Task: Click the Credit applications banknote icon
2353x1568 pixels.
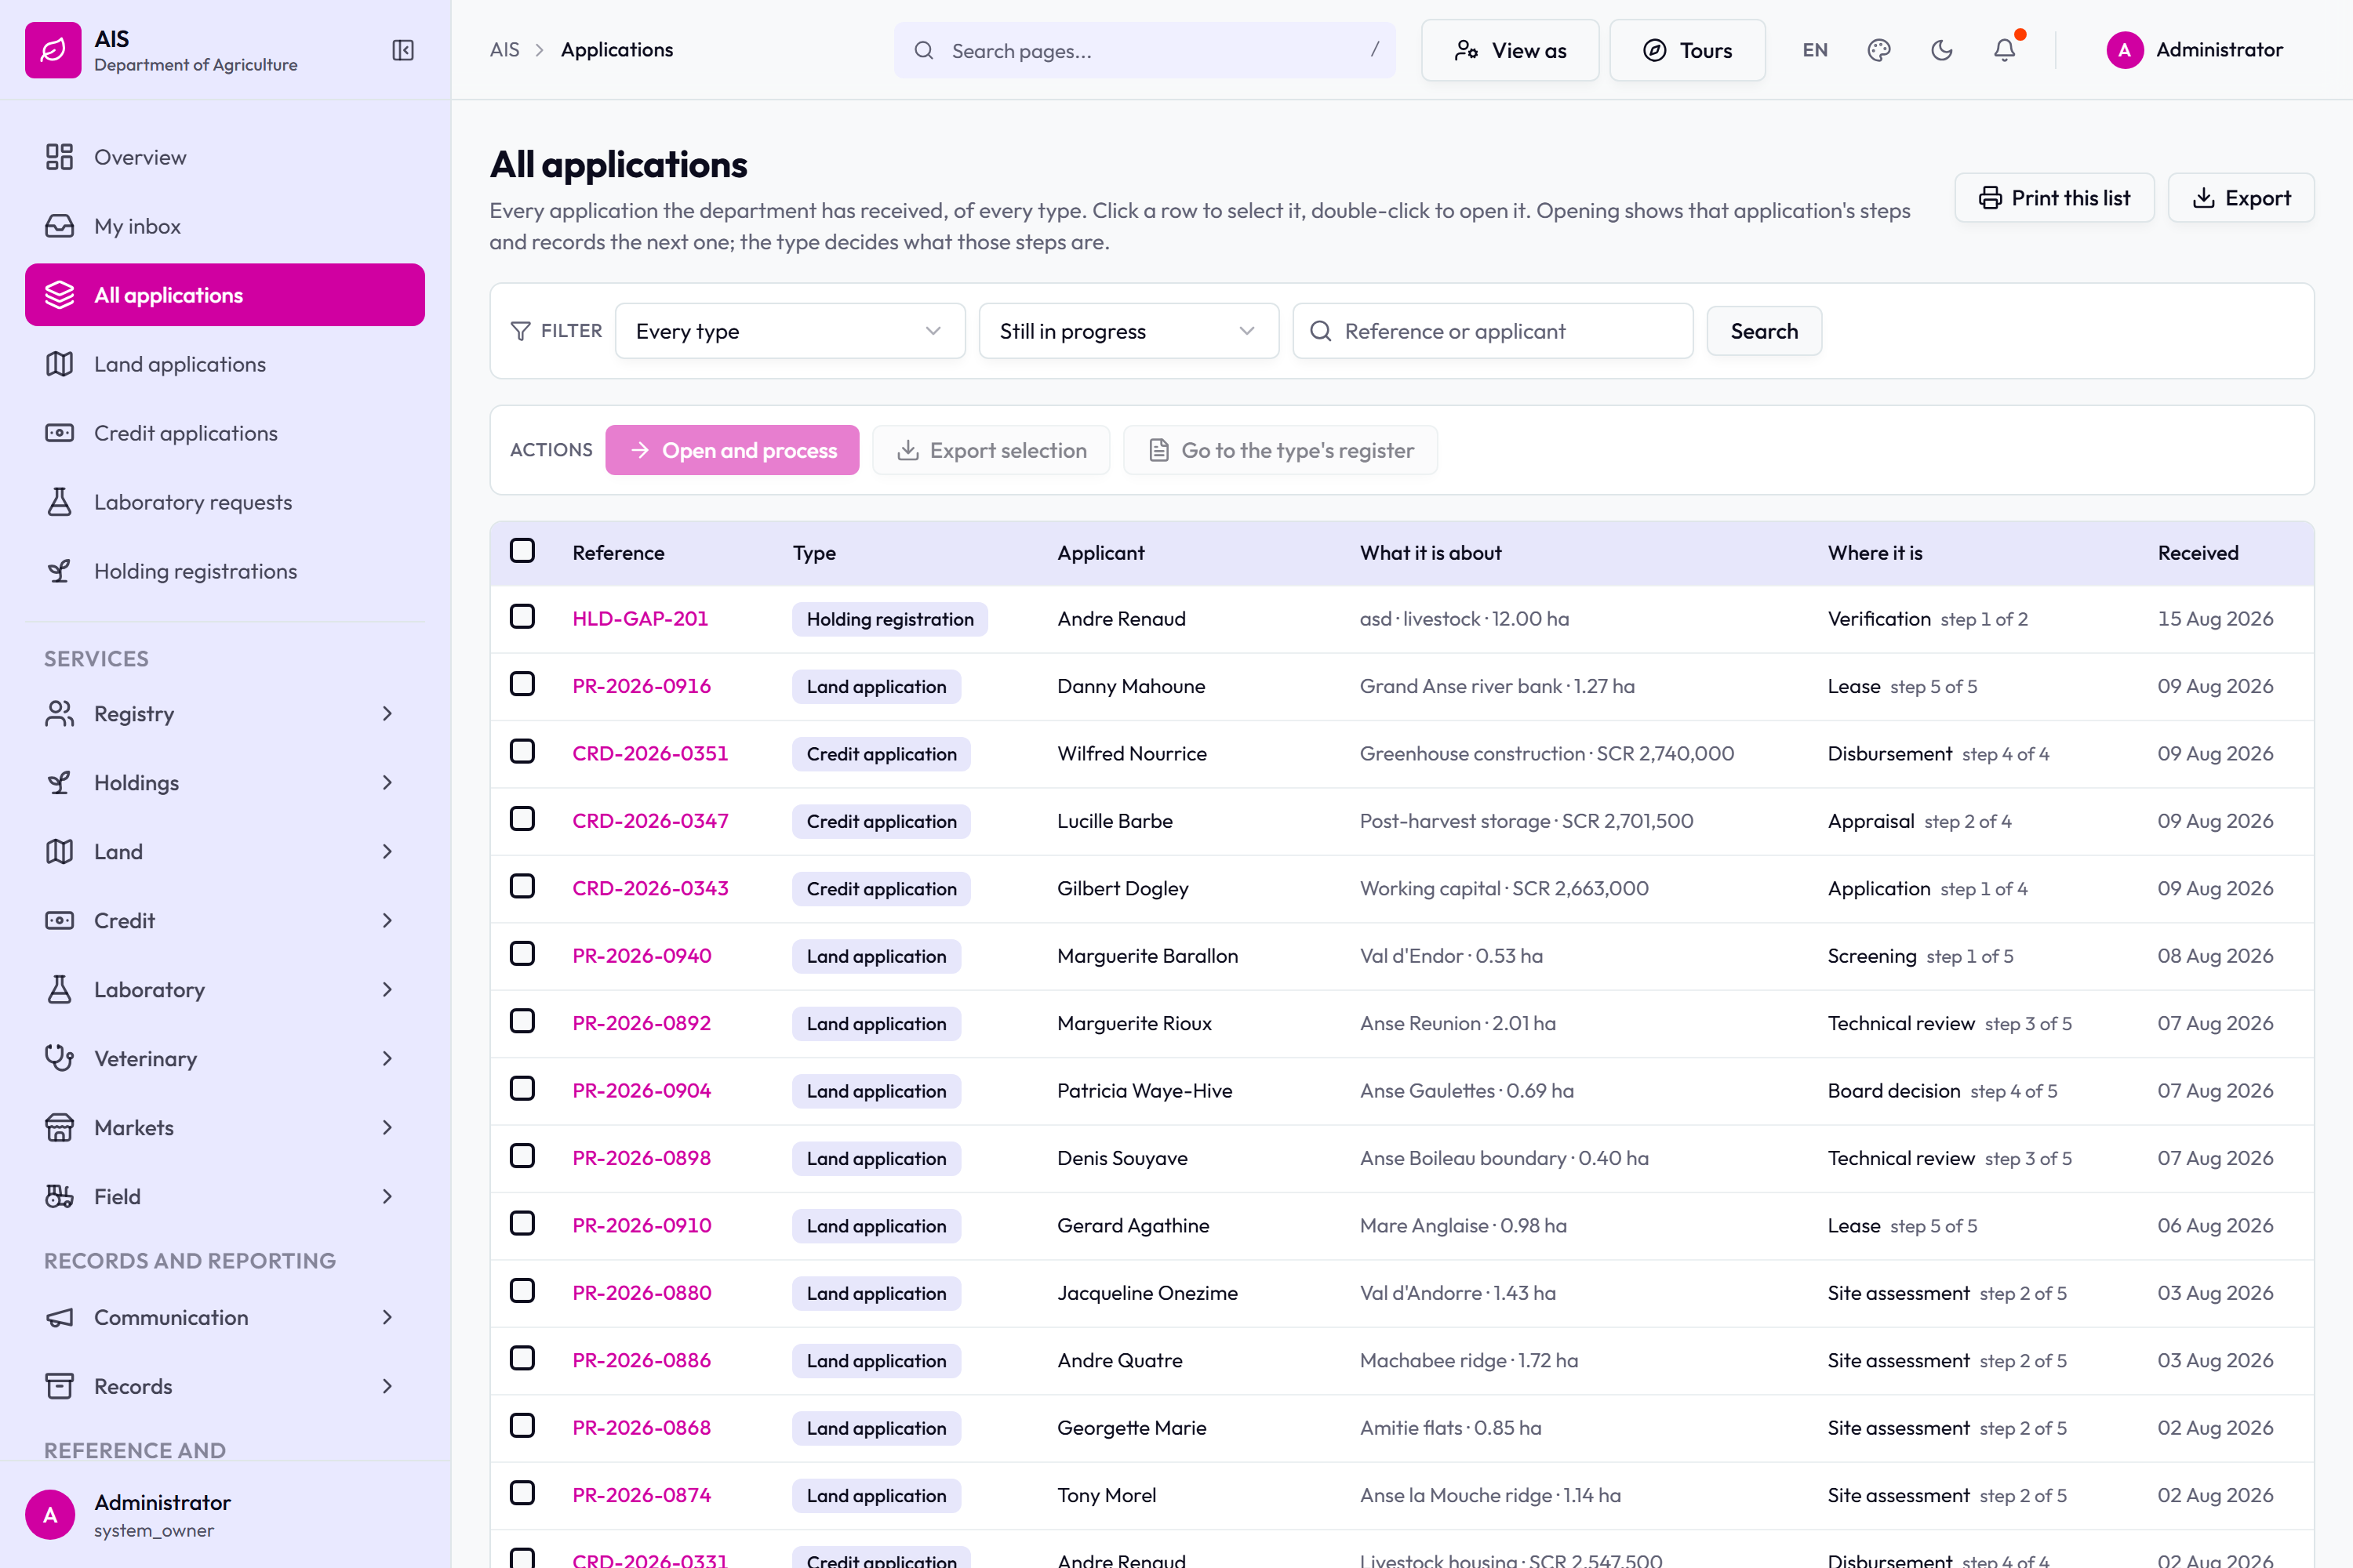Action: pyautogui.click(x=59, y=433)
